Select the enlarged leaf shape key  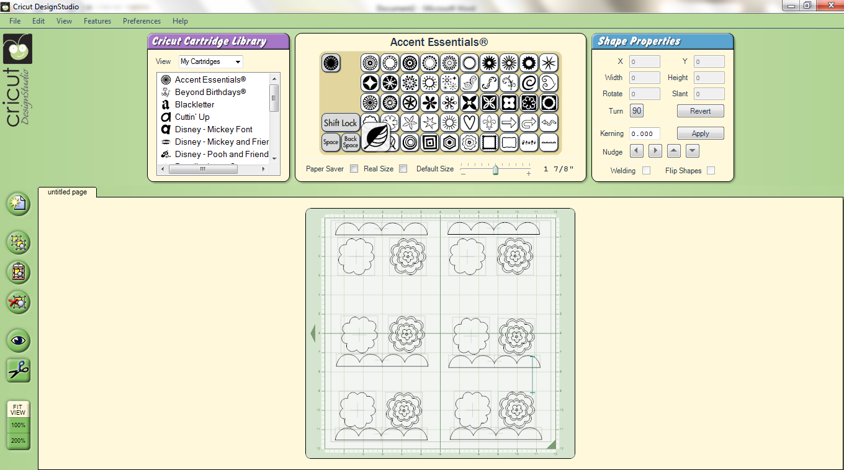click(375, 137)
